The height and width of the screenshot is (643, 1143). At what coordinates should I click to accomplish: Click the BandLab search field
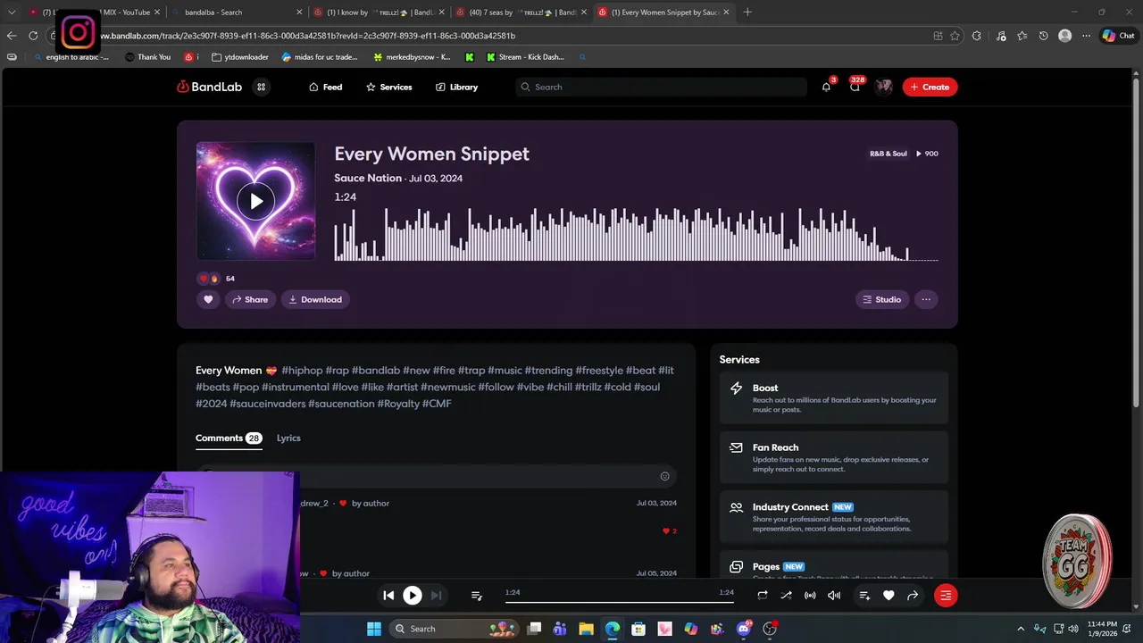pyautogui.click(x=661, y=87)
